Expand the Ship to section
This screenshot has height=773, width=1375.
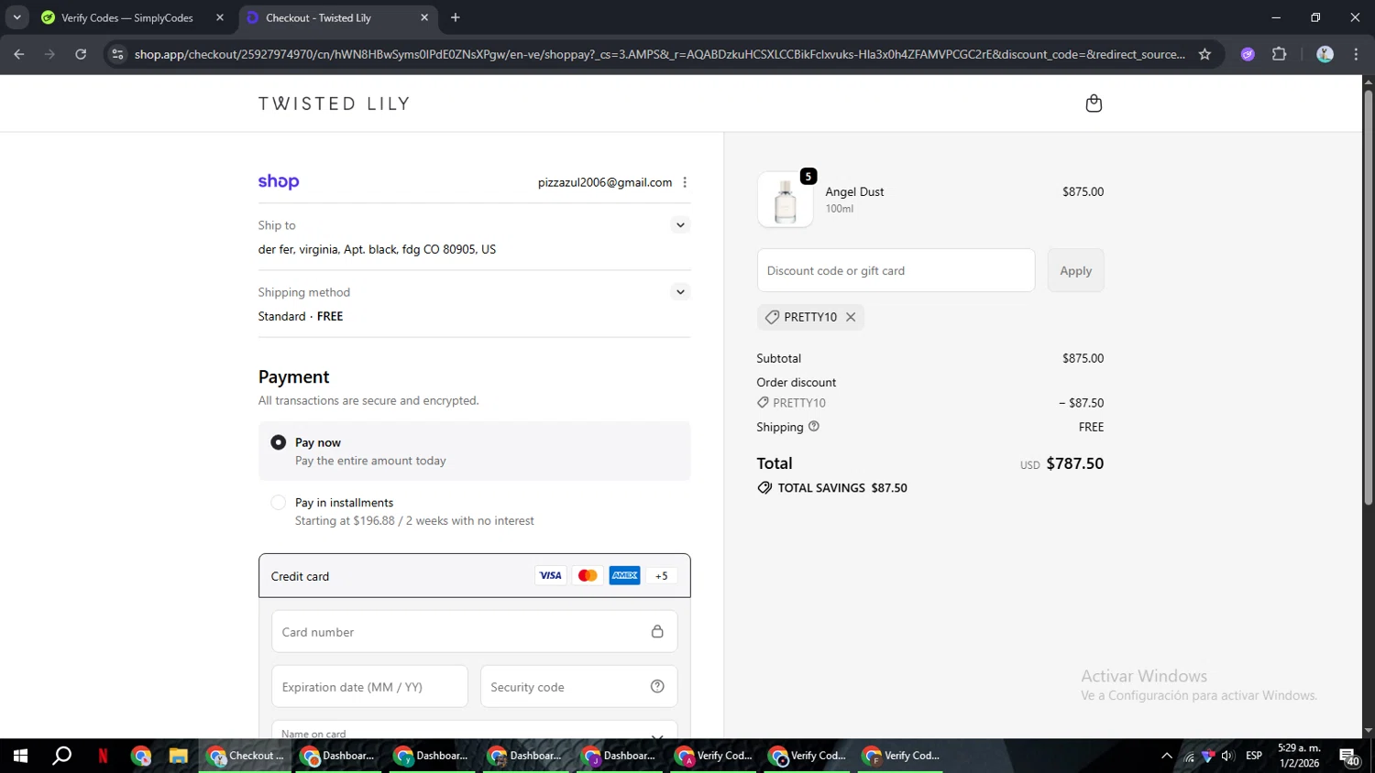[x=680, y=225]
